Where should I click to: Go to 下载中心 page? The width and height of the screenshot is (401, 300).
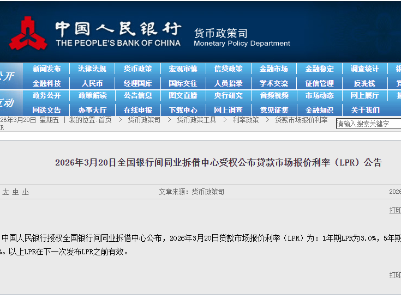click(183, 109)
